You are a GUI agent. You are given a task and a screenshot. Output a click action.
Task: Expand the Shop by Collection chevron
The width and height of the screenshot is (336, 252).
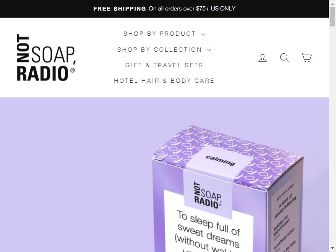click(x=209, y=50)
